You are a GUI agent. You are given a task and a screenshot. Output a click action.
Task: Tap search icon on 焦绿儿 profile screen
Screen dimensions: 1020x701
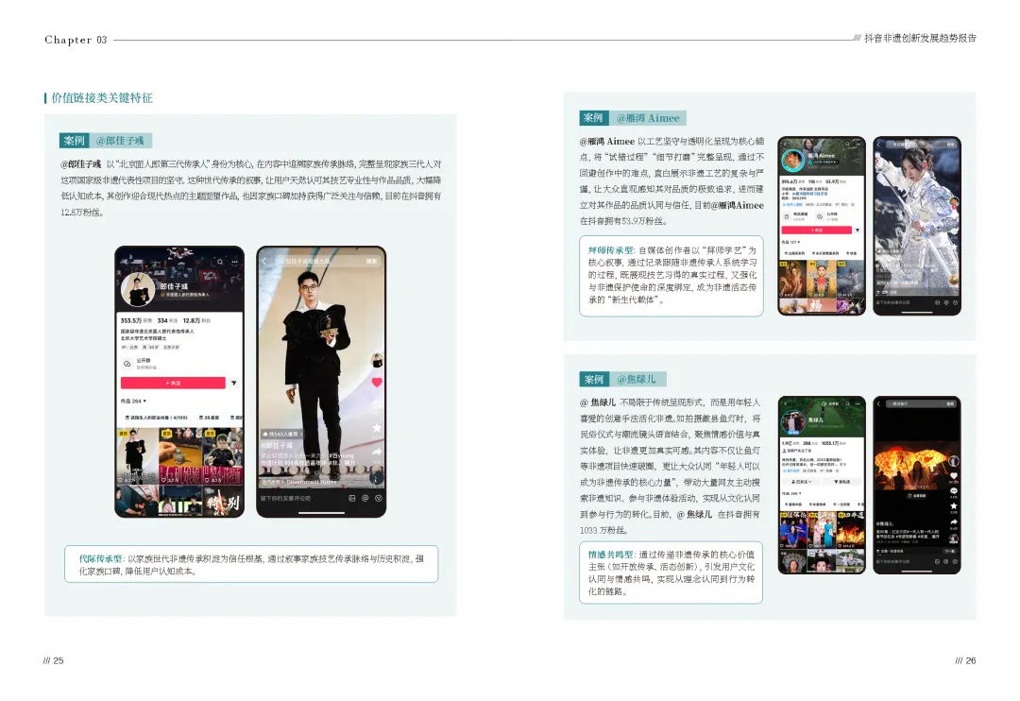click(847, 403)
